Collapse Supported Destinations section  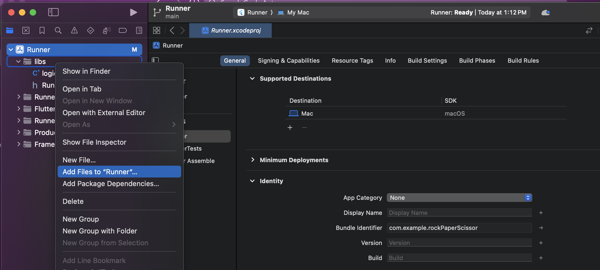tap(252, 79)
